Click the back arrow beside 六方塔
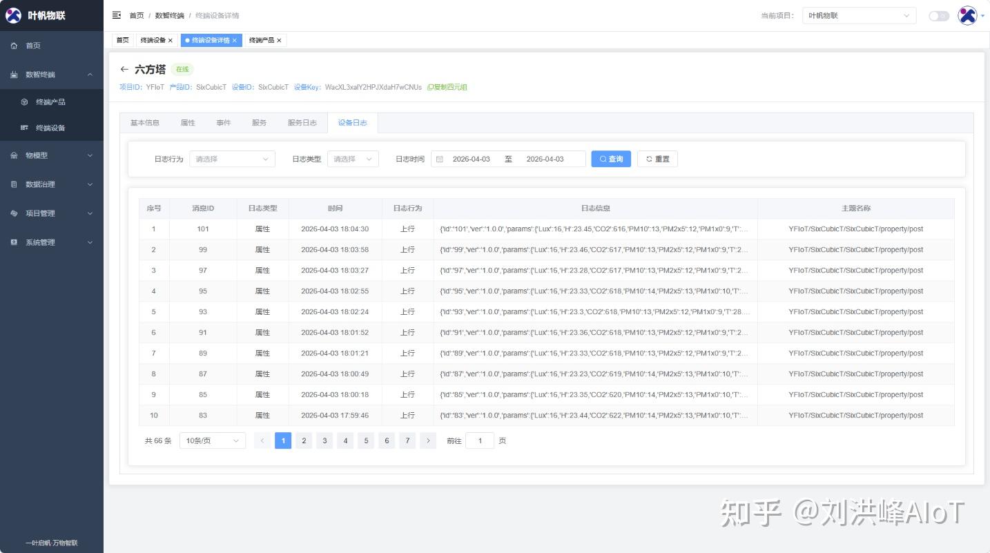 [124, 69]
